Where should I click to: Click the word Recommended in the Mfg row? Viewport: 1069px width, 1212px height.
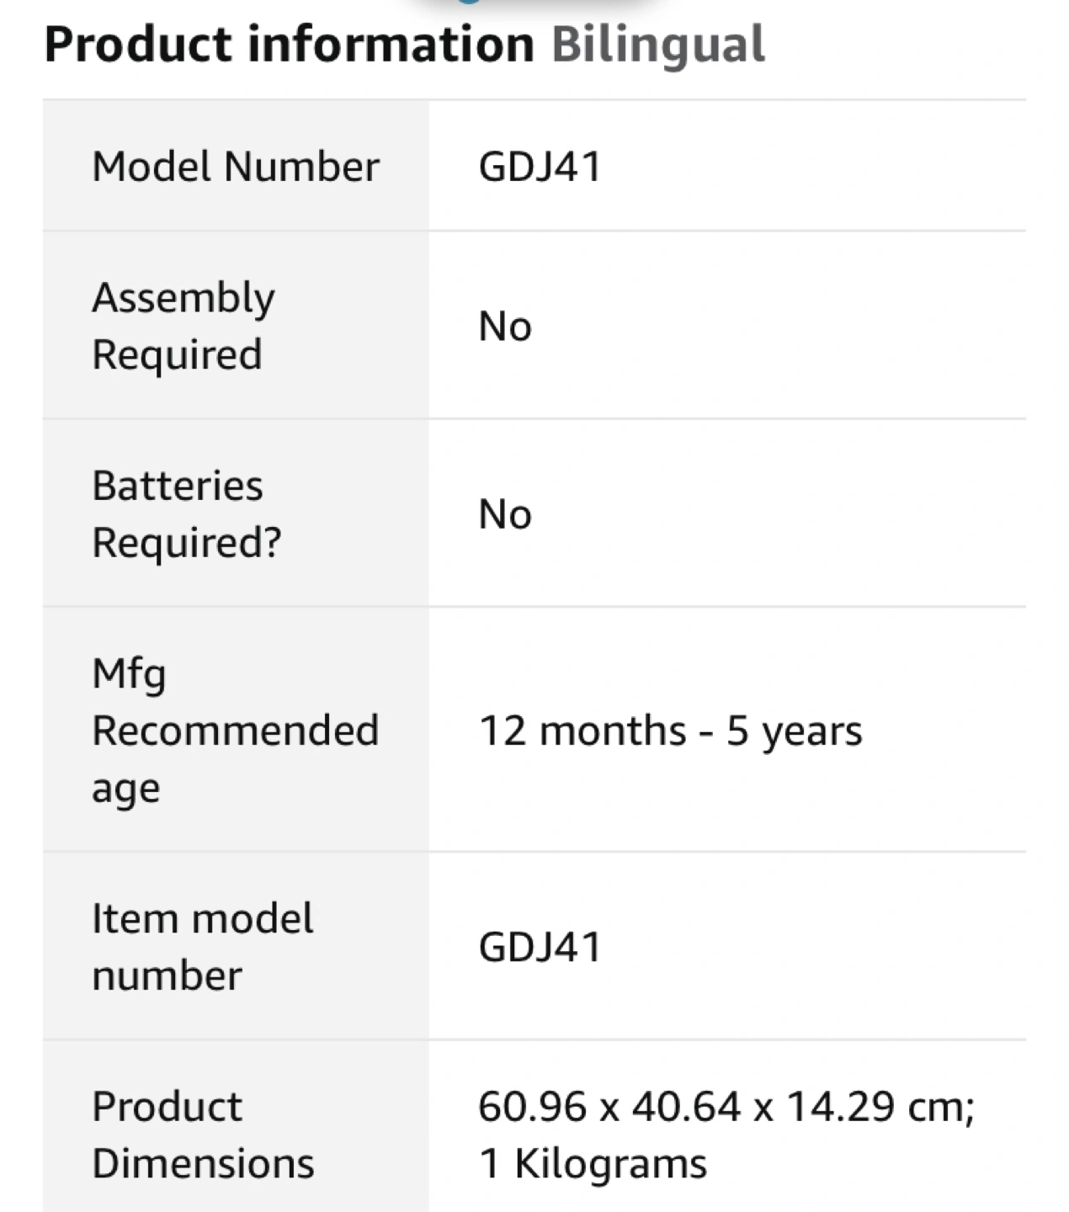click(236, 730)
